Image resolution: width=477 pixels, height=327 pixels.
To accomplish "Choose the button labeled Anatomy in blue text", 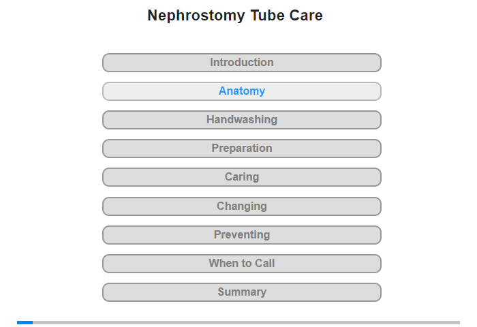I will pos(241,91).
